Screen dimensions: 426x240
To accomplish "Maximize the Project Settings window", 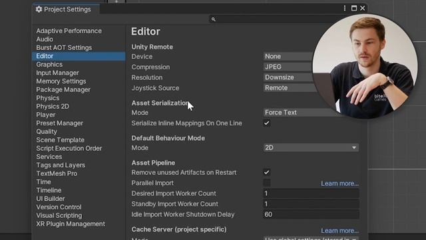I will tap(353, 9).
